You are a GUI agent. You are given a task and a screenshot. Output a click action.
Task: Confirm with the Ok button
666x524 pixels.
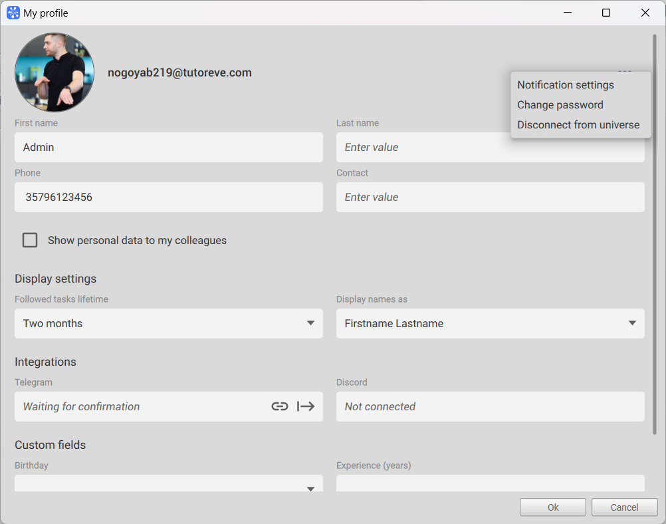click(552, 507)
